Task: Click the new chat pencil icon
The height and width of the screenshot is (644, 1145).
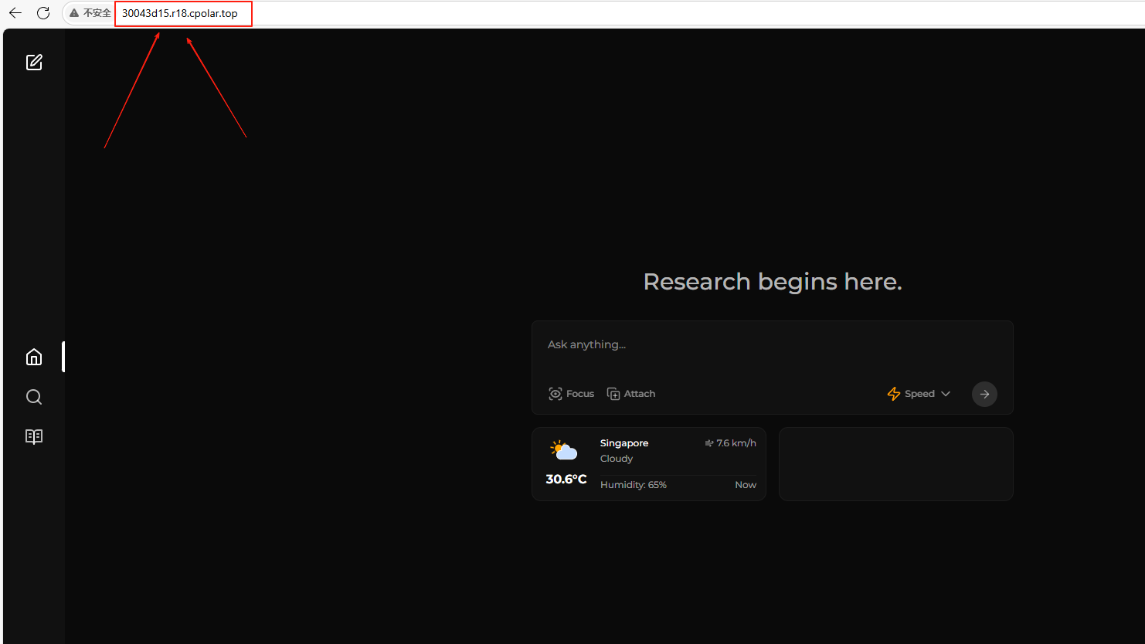Action: [x=34, y=63]
